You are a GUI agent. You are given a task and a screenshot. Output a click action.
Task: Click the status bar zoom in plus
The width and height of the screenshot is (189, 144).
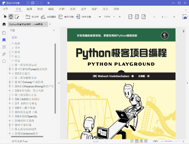click(183, 141)
